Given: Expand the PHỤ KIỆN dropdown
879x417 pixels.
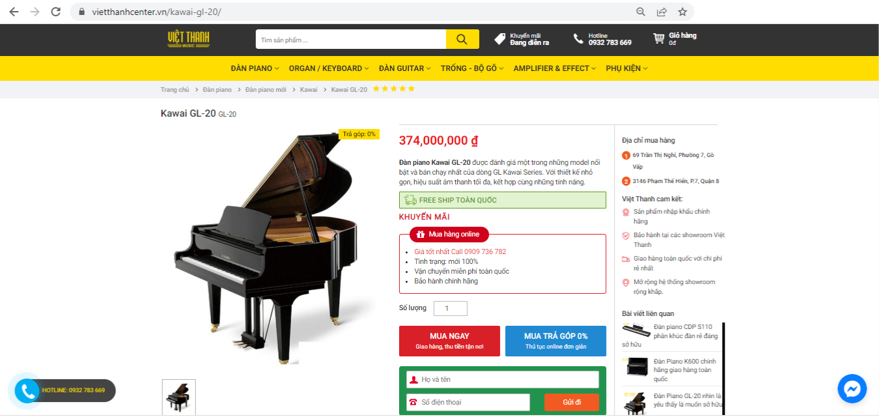Looking at the screenshot, I should click(x=626, y=68).
